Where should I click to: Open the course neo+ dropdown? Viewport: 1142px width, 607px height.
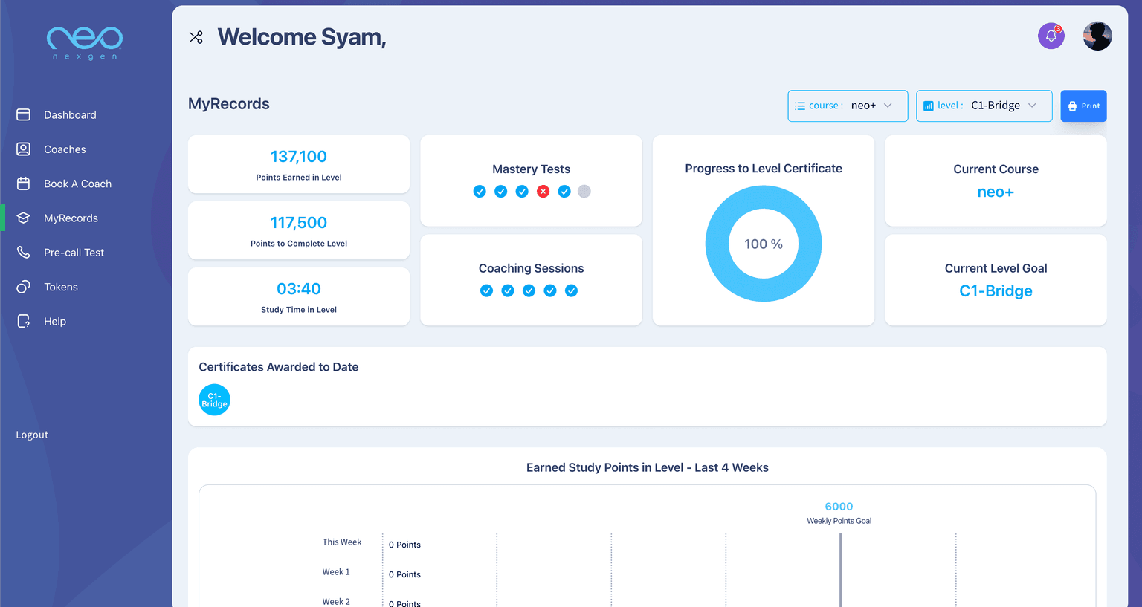[848, 106]
